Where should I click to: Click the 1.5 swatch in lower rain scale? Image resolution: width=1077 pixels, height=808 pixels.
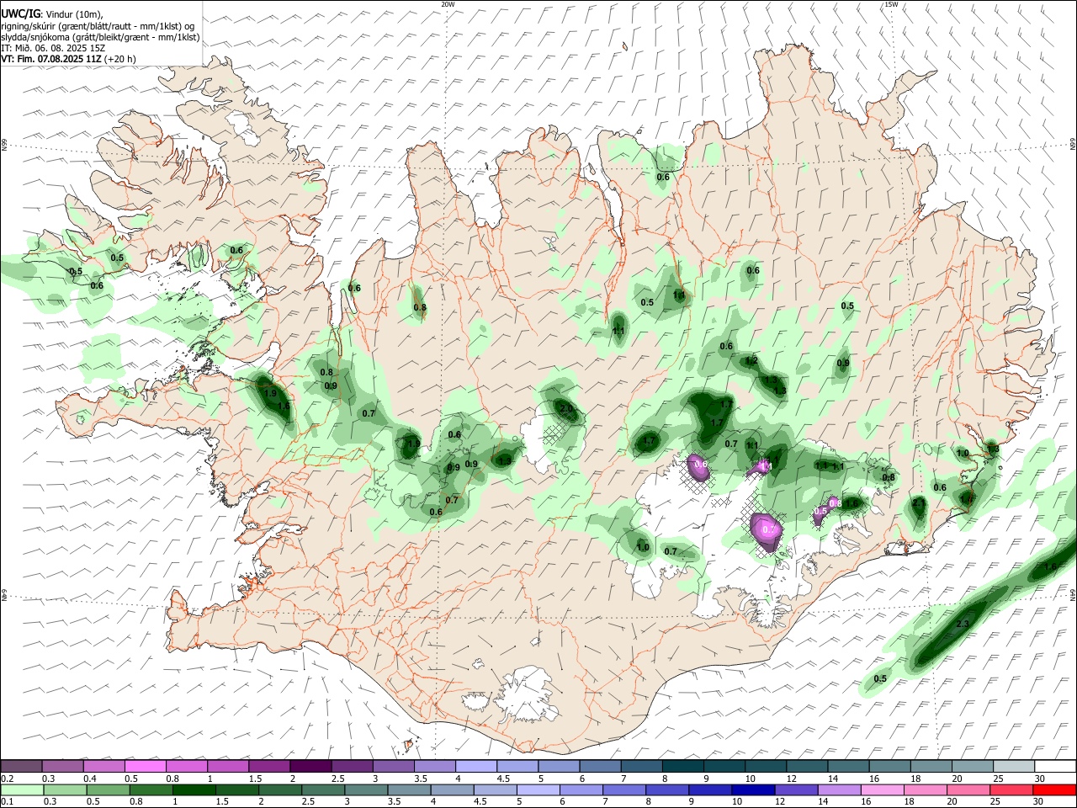coord(237,789)
